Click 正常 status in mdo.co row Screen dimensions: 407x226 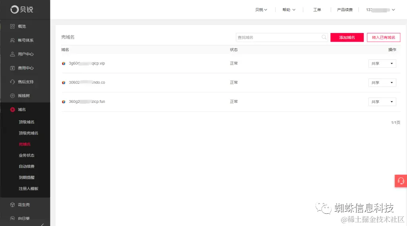pyautogui.click(x=234, y=83)
